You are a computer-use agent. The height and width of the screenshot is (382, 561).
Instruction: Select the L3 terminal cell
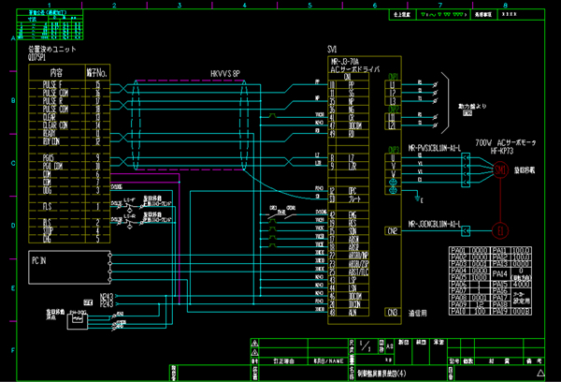coord(393,101)
